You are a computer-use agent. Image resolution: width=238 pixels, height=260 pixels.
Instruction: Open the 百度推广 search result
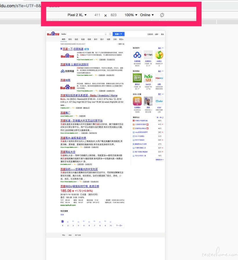[x=65, y=113]
